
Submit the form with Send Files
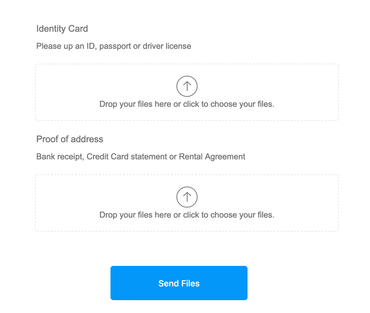[x=179, y=283]
